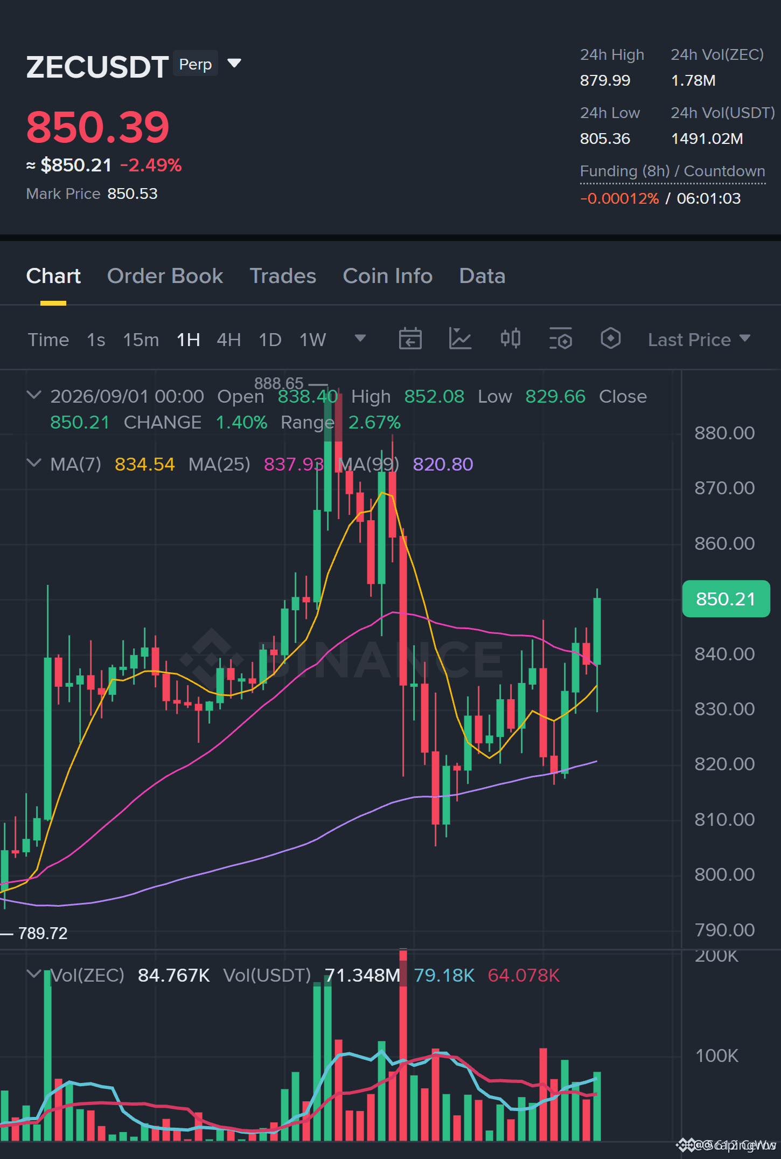Image resolution: width=781 pixels, height=1159 pixels.
Task: Select the 15m interval
Action: (x=141, y=340)
